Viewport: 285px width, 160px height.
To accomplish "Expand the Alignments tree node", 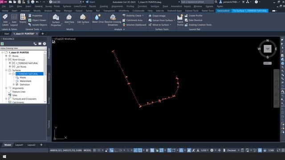I will [x=6, y=88].
